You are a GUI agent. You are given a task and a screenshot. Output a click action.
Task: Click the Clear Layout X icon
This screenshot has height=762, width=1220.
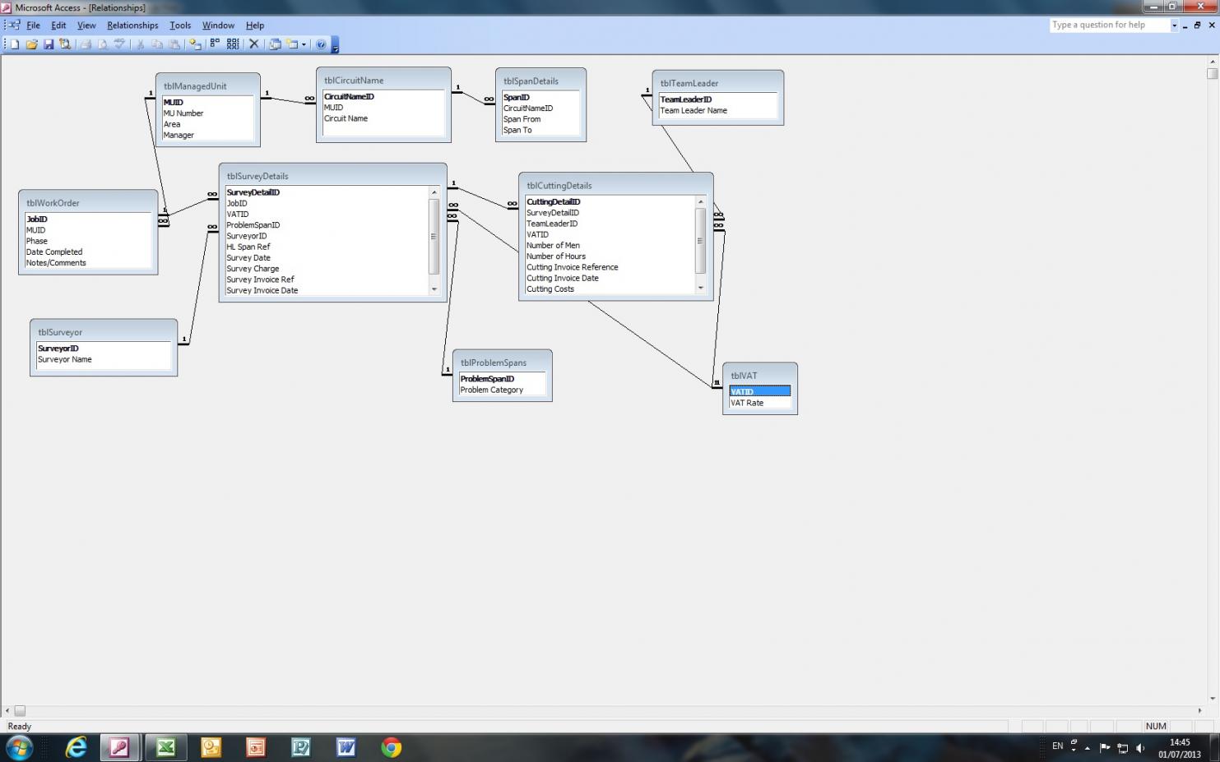tap(253, 44)
